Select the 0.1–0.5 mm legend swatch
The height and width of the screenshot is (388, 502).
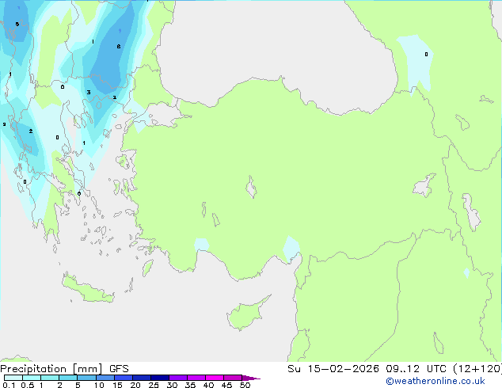click(13, 378)
